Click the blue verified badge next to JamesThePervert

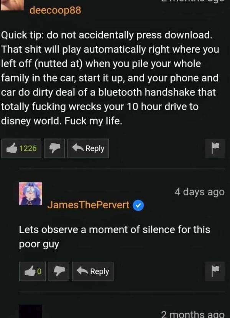click(x=138, y=206)
